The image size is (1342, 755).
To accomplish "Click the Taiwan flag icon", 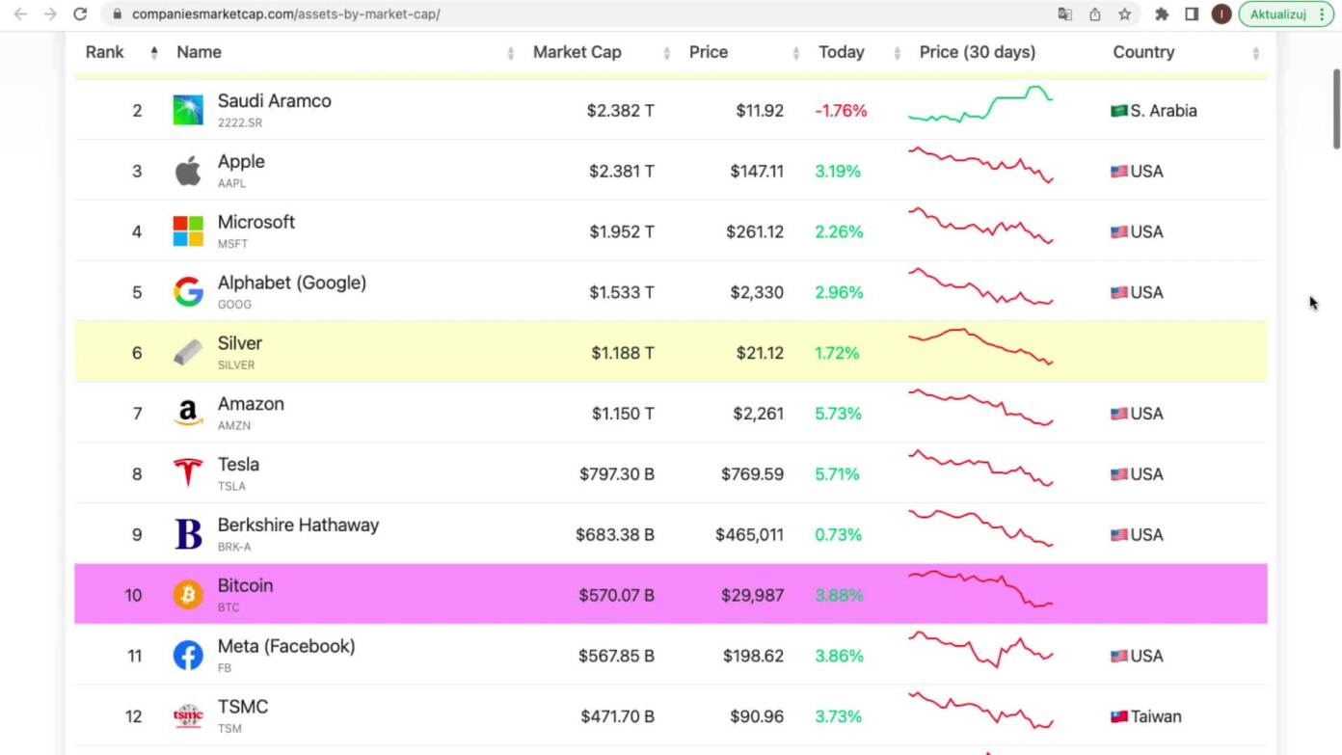I will (x=1118, y=716).
